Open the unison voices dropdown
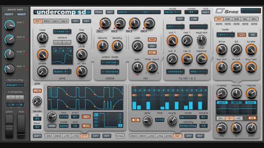Screen dimensions: 264x148 coord(110,62)
